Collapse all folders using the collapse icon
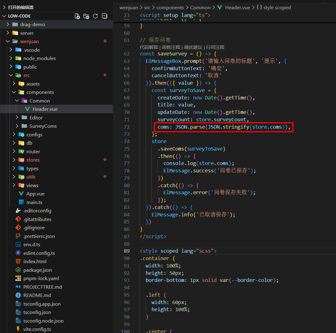This screenshot has height=333, width=336. pos(105,16)
